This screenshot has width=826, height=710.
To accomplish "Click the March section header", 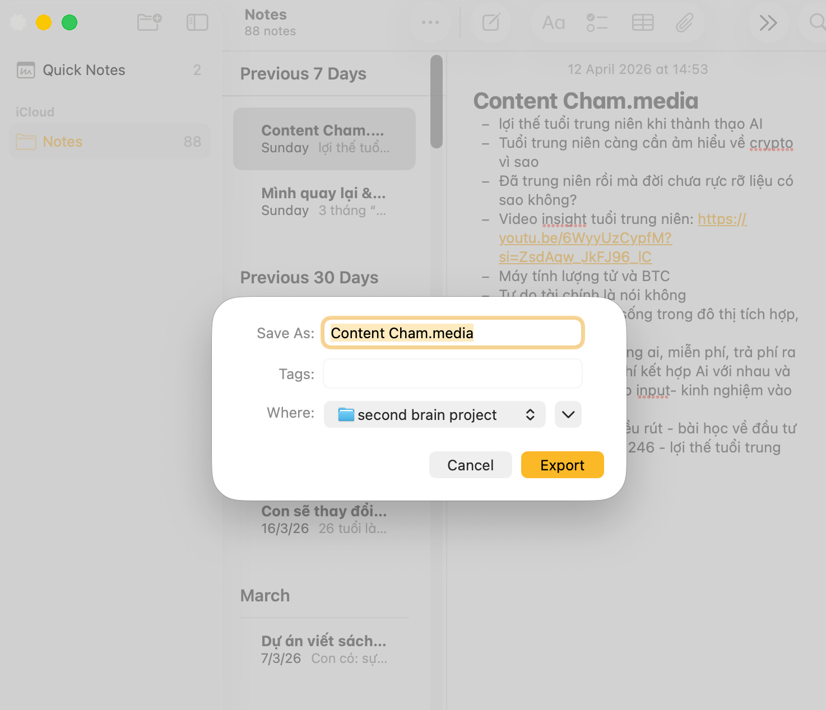I will [265, 595].
